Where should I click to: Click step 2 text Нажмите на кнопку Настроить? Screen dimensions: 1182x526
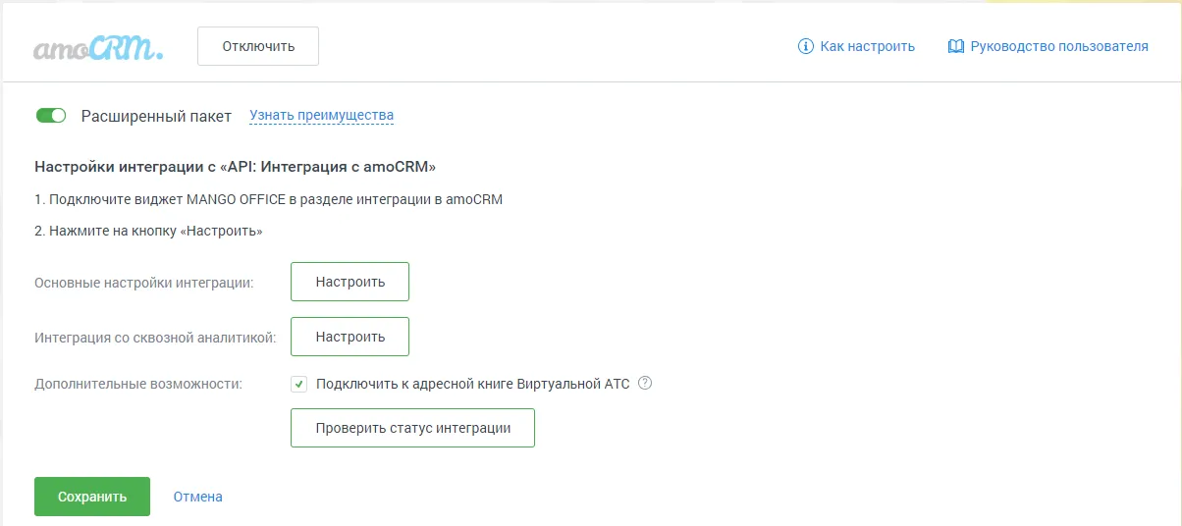149,232
